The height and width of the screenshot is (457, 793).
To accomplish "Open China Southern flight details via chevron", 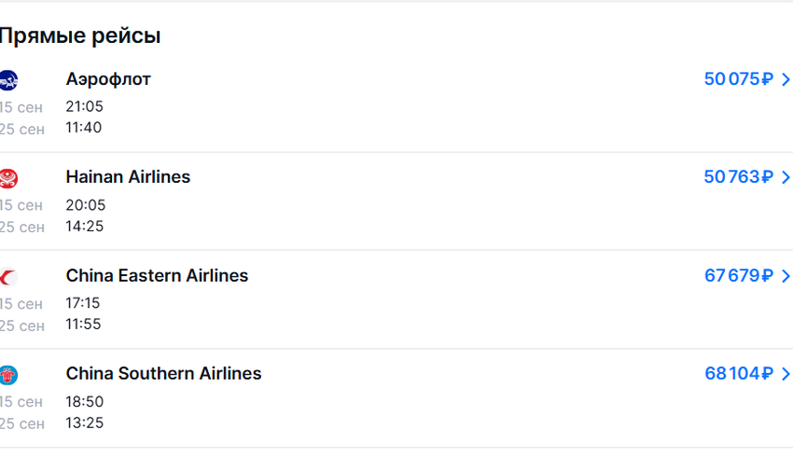I will pos(786,375).
